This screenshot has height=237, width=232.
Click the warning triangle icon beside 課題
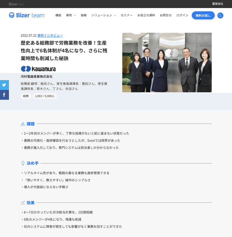click(x=23, y=124)
